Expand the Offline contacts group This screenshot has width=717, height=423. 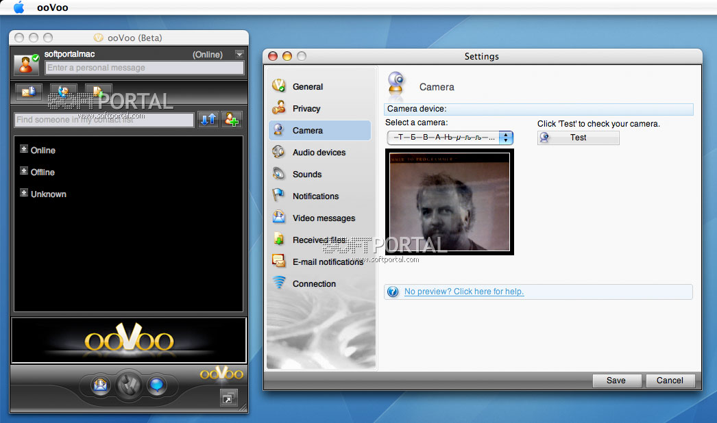click(24, 171)
